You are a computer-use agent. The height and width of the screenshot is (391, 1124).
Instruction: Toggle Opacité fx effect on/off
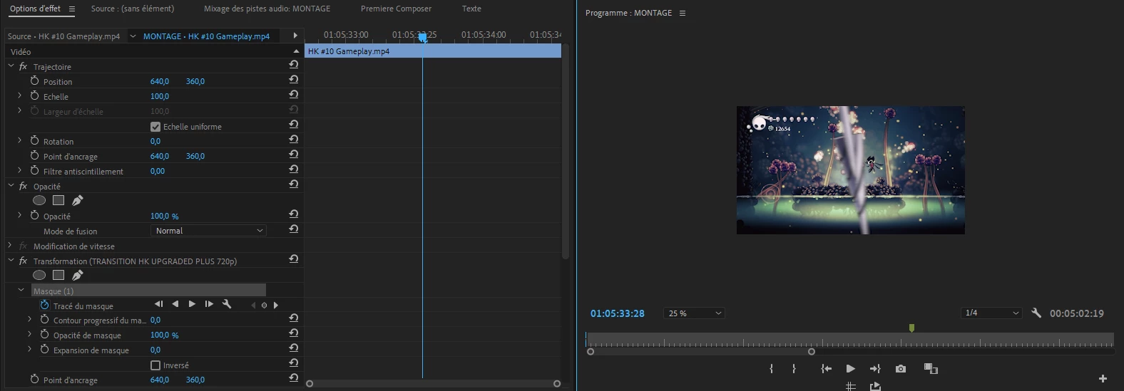[x=23, y=186]
